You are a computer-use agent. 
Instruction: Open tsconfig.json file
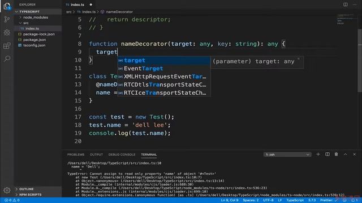point(37,45)
